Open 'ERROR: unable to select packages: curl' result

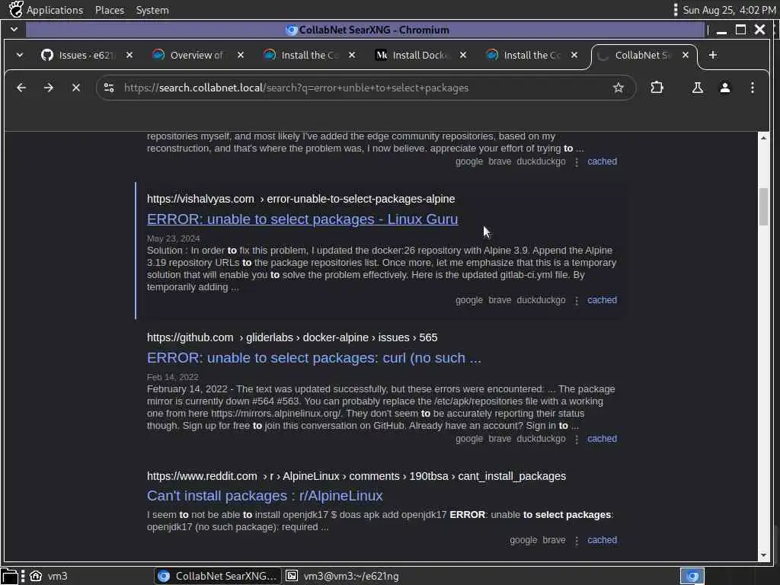click(x=314, y=358)
